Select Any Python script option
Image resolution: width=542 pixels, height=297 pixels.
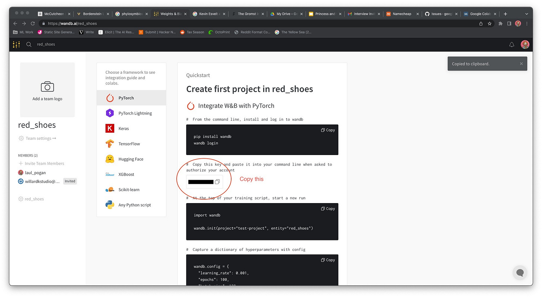(131, 205)
